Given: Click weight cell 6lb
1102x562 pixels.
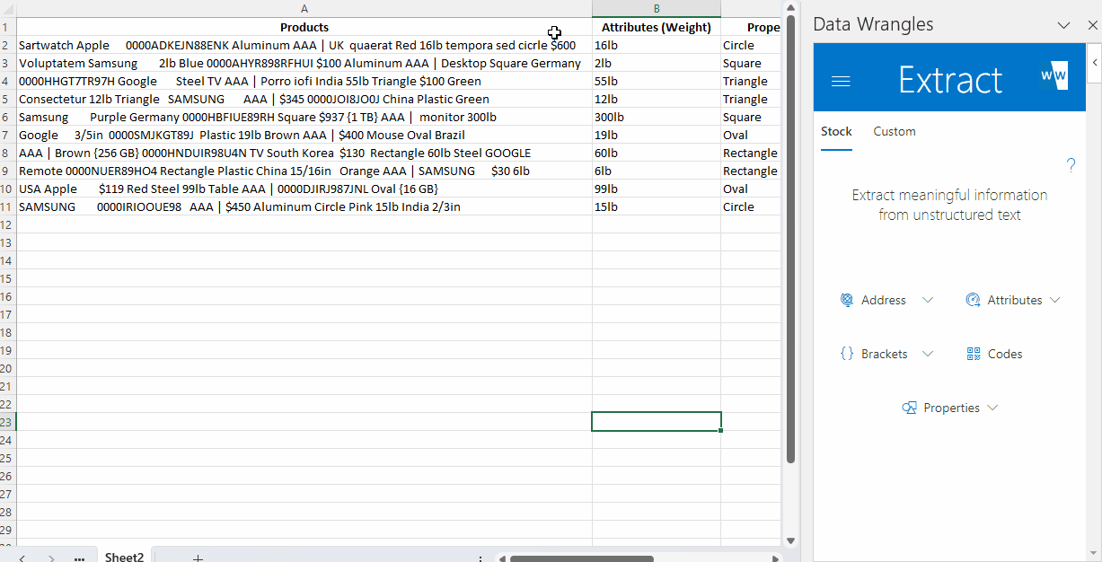Looking at the screenshot, I should (x=657, y=171).
